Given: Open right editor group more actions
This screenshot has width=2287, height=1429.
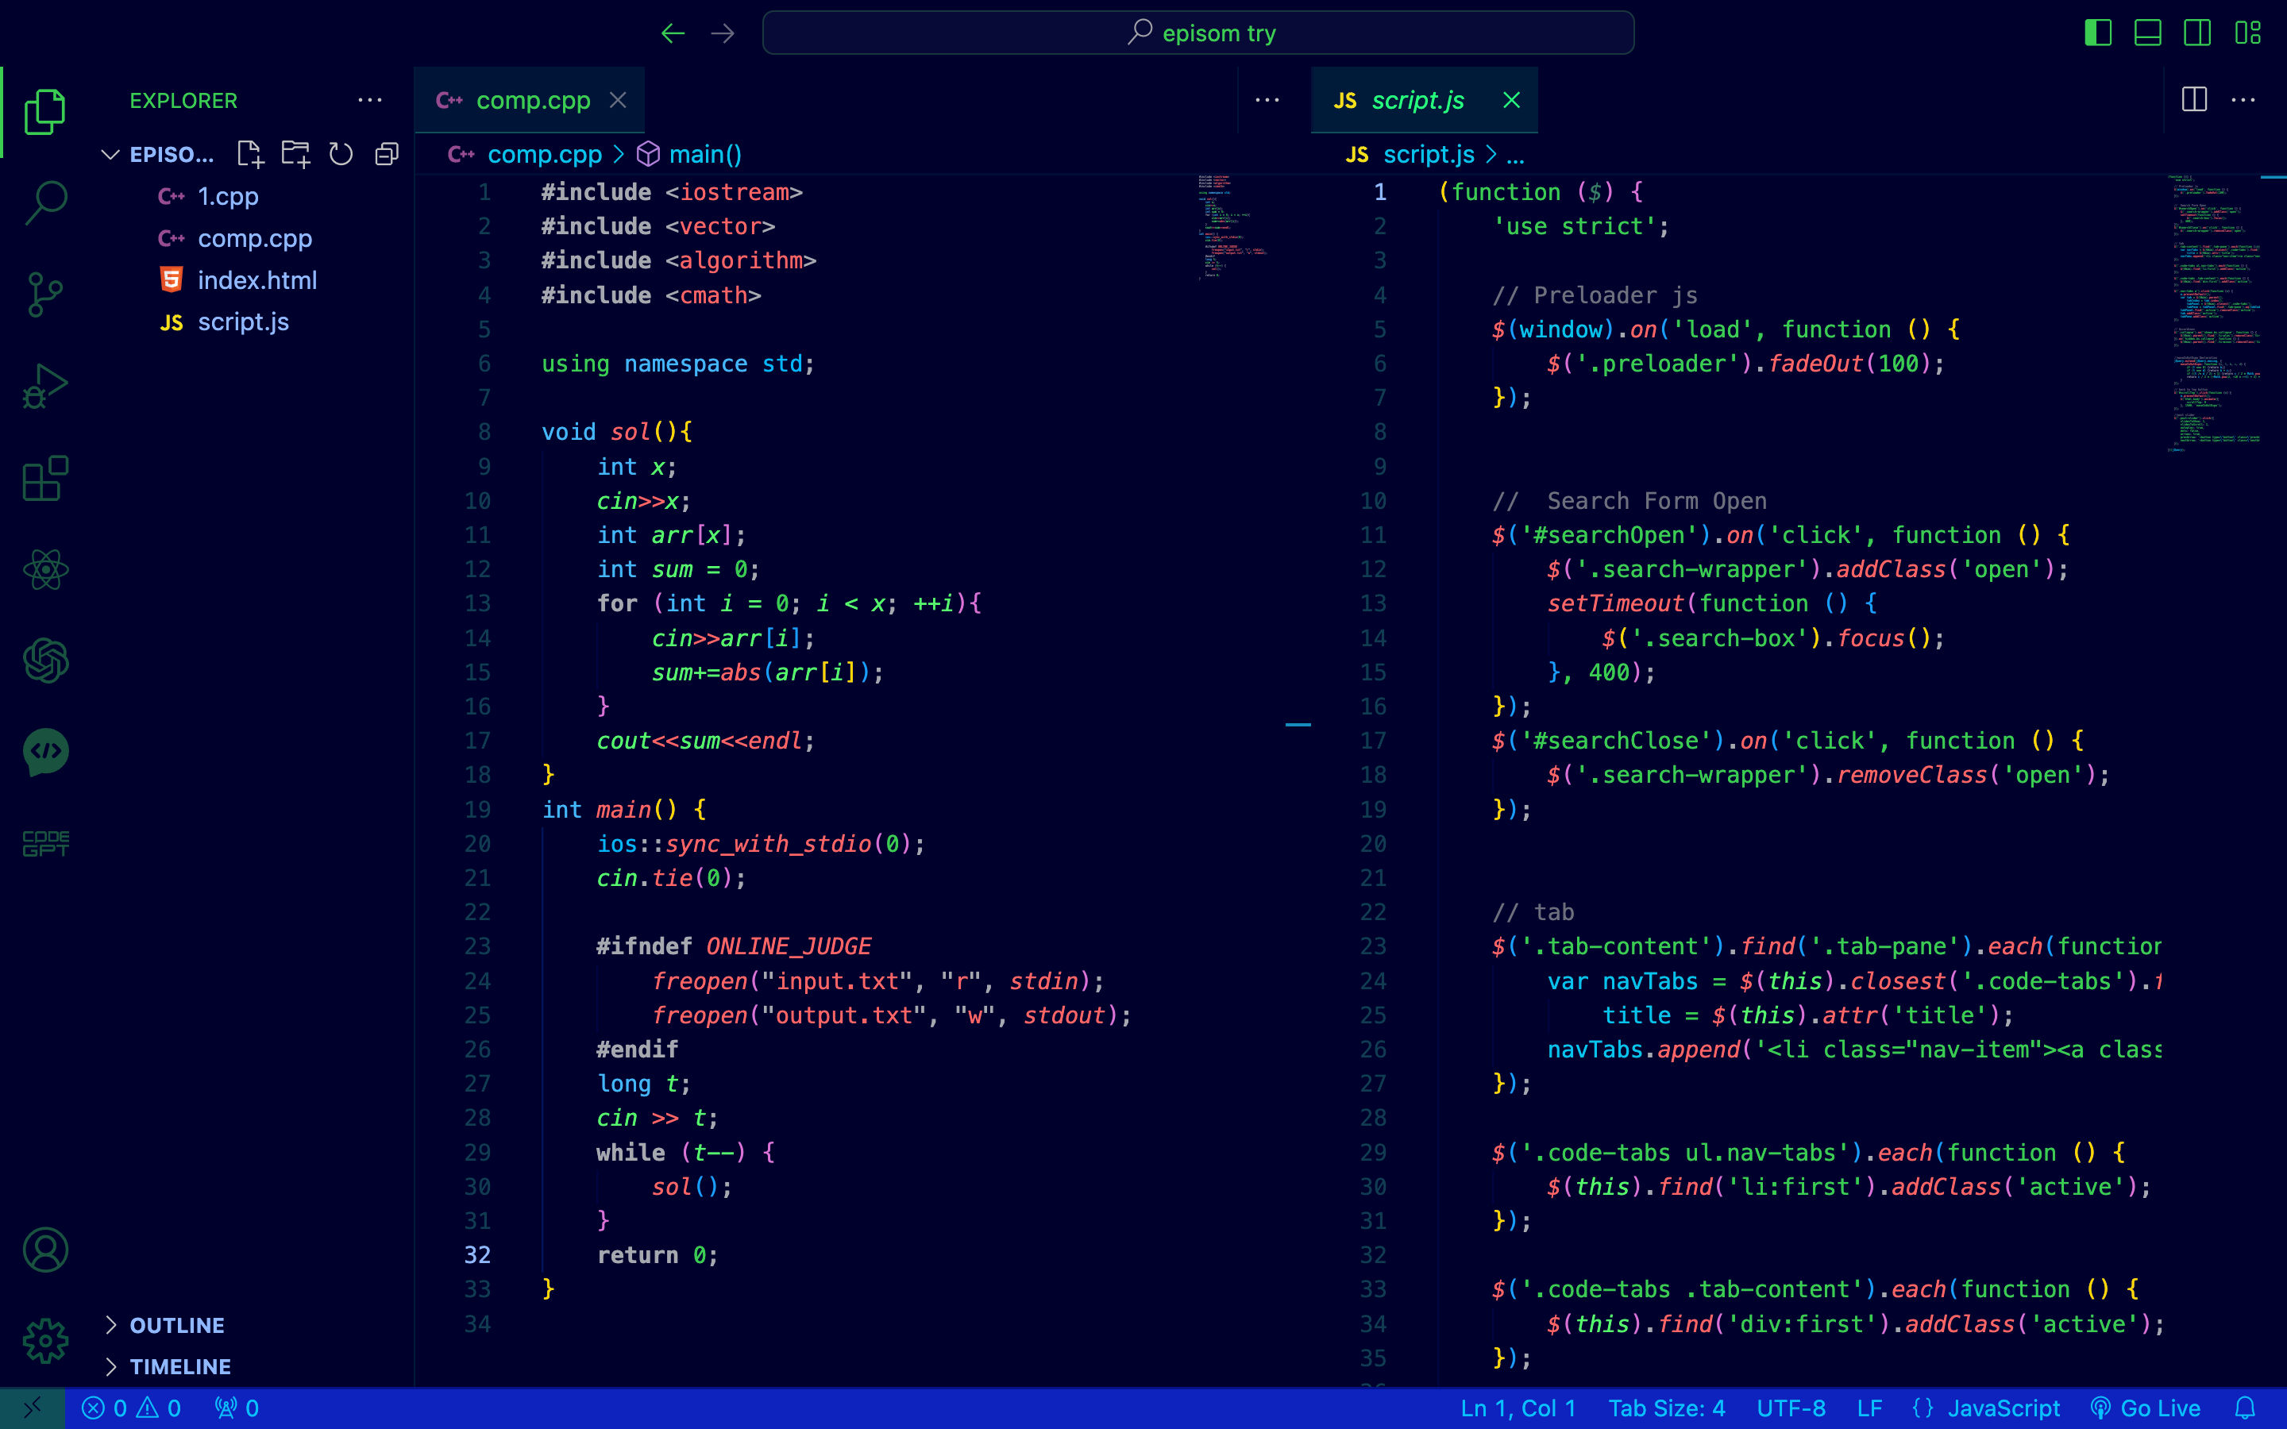Looking at the screenshot, I should 2243,100.
